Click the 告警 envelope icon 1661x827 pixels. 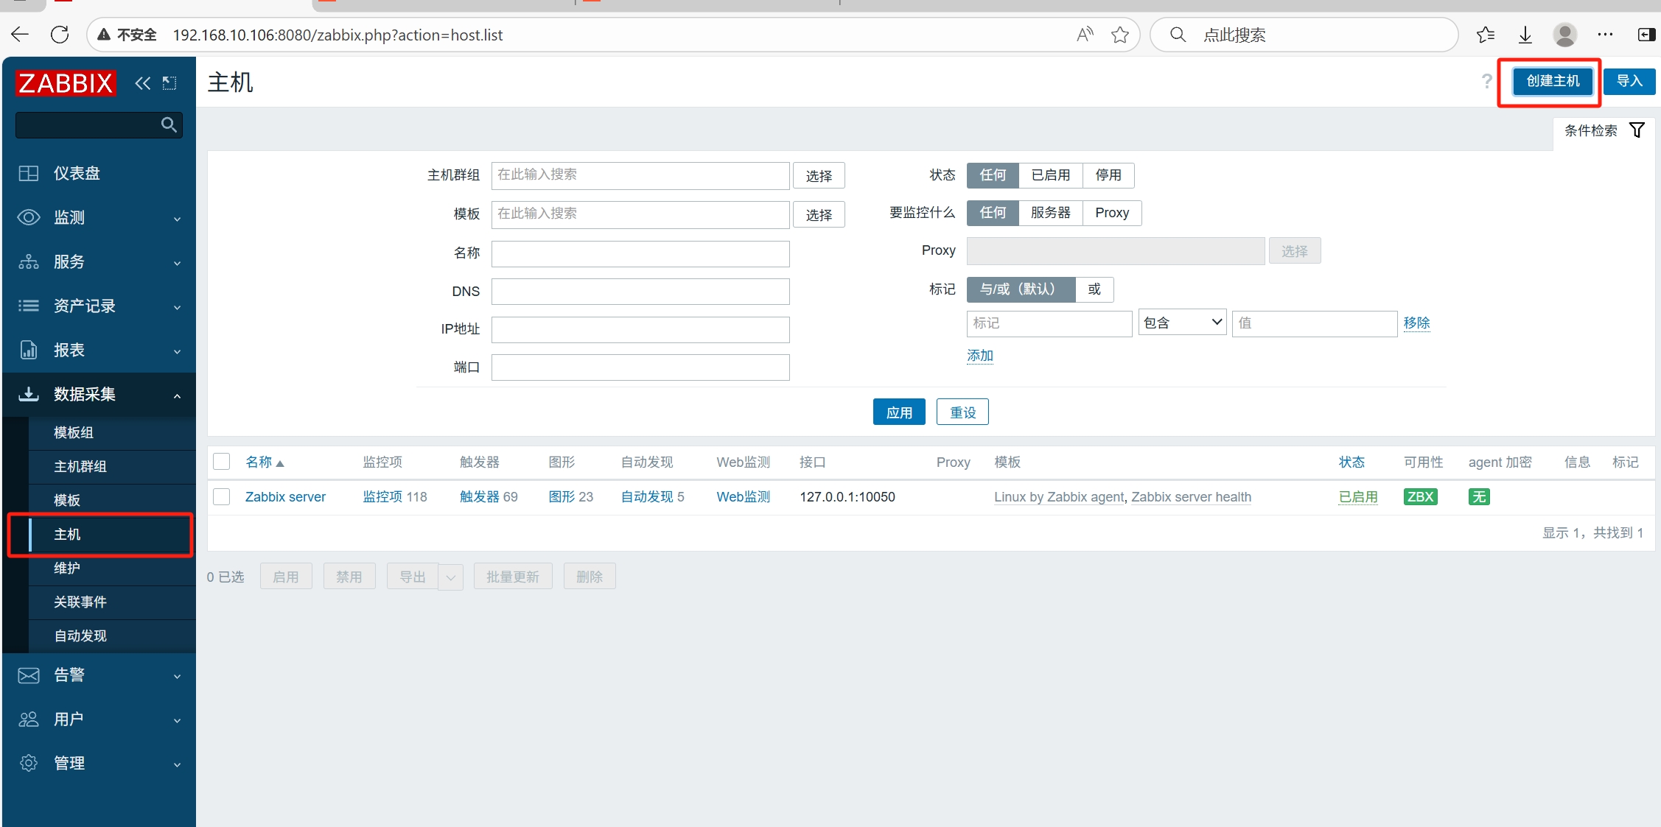(29, 675)
